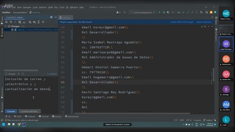
Task: Open the Terminal tool window tab
Action: 44,117
